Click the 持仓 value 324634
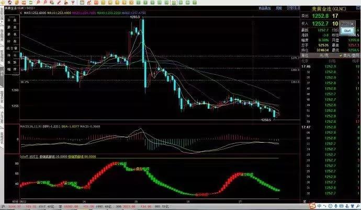 (x=323, y=50)
